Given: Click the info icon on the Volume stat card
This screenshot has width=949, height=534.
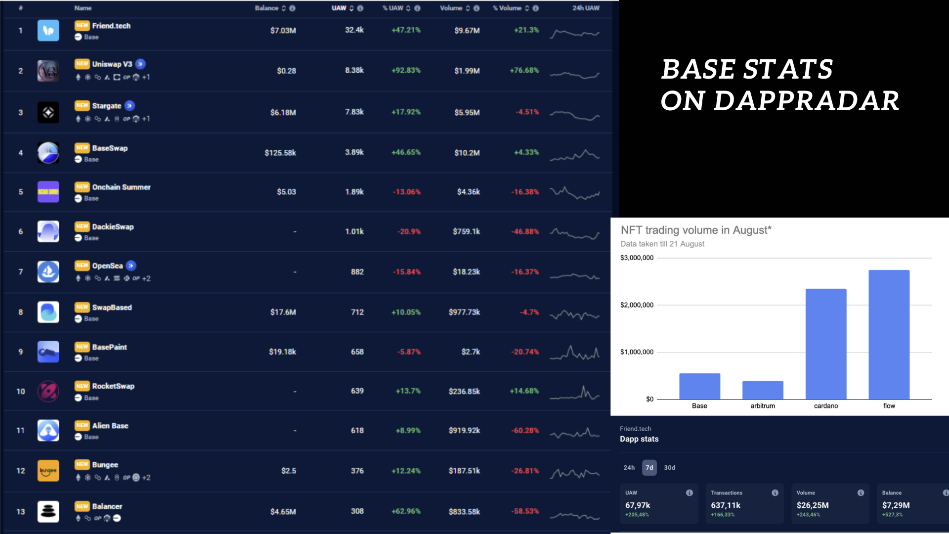Looking at the screenshot, I should 861,492.
